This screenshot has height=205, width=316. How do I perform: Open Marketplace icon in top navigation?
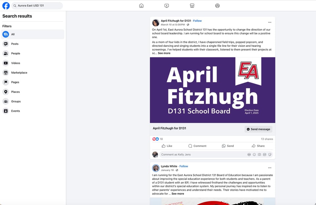coord(192,6)
